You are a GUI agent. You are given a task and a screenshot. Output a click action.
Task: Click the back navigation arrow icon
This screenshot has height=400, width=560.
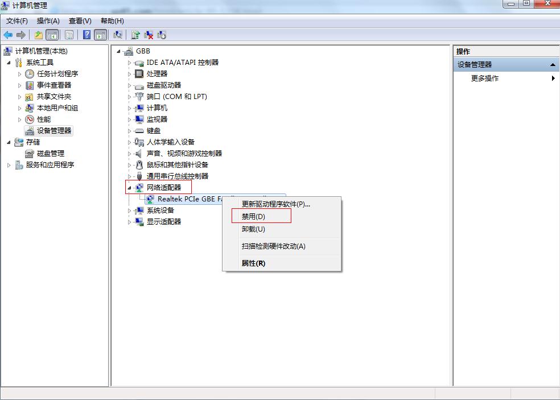pyautogui.click(x=7, y=35)
